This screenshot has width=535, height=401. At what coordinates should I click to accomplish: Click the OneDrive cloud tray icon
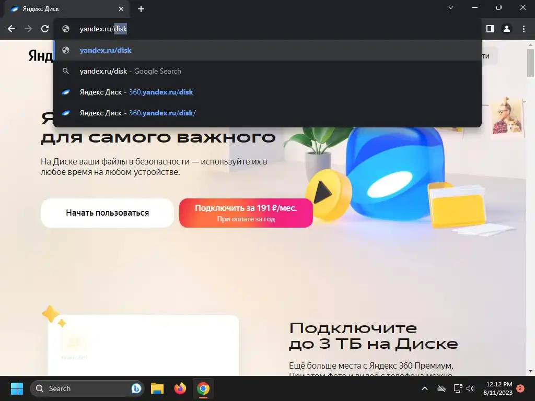pyautogui.click(x=441, y=388)
